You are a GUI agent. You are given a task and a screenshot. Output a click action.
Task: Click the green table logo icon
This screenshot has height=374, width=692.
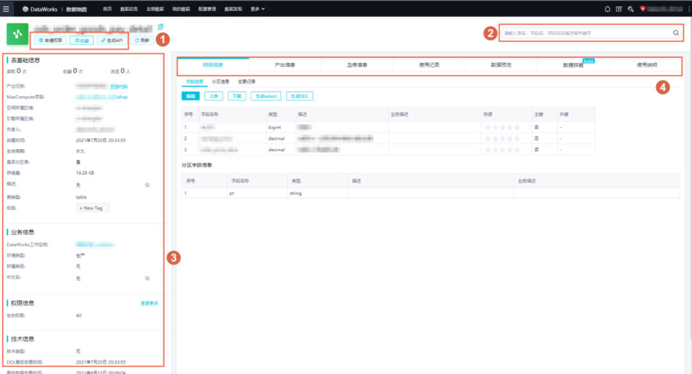click(x=17, y=34)
